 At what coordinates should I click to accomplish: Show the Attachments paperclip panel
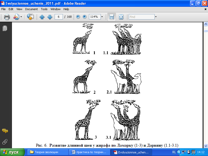5,142
